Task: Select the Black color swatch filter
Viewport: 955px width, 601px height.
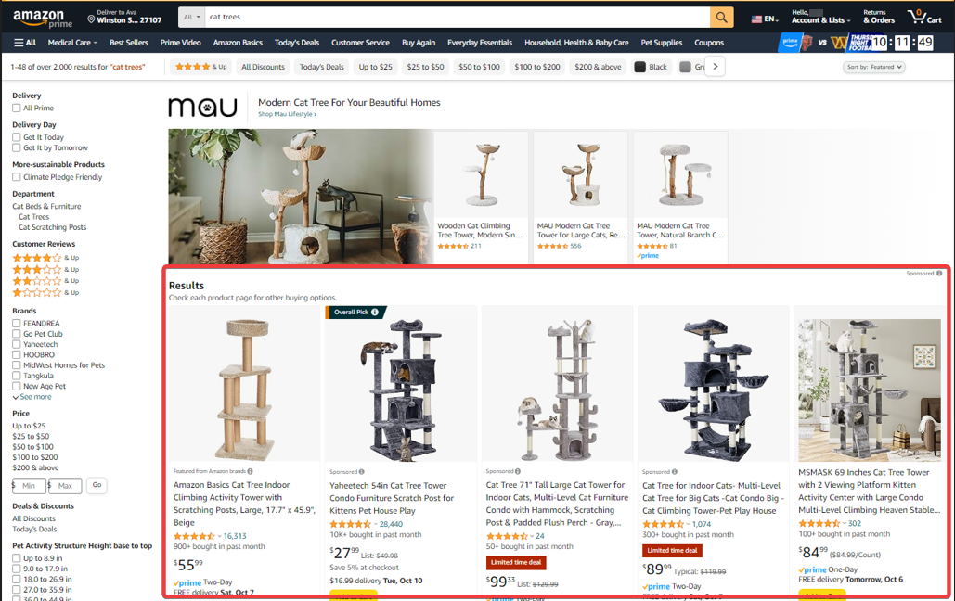Action: (652, 67)
